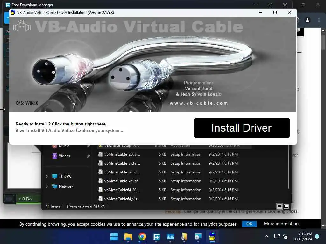The image size is (326, 244).
Task: Click the muted volume tray icon
Action: [x=285, y=236]
